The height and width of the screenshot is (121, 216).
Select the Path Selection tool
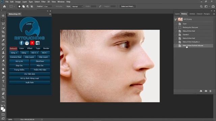click(x=3, y=85)
